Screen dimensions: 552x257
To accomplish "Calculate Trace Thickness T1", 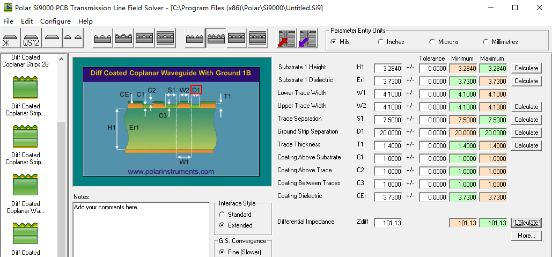I will [526, 145].
